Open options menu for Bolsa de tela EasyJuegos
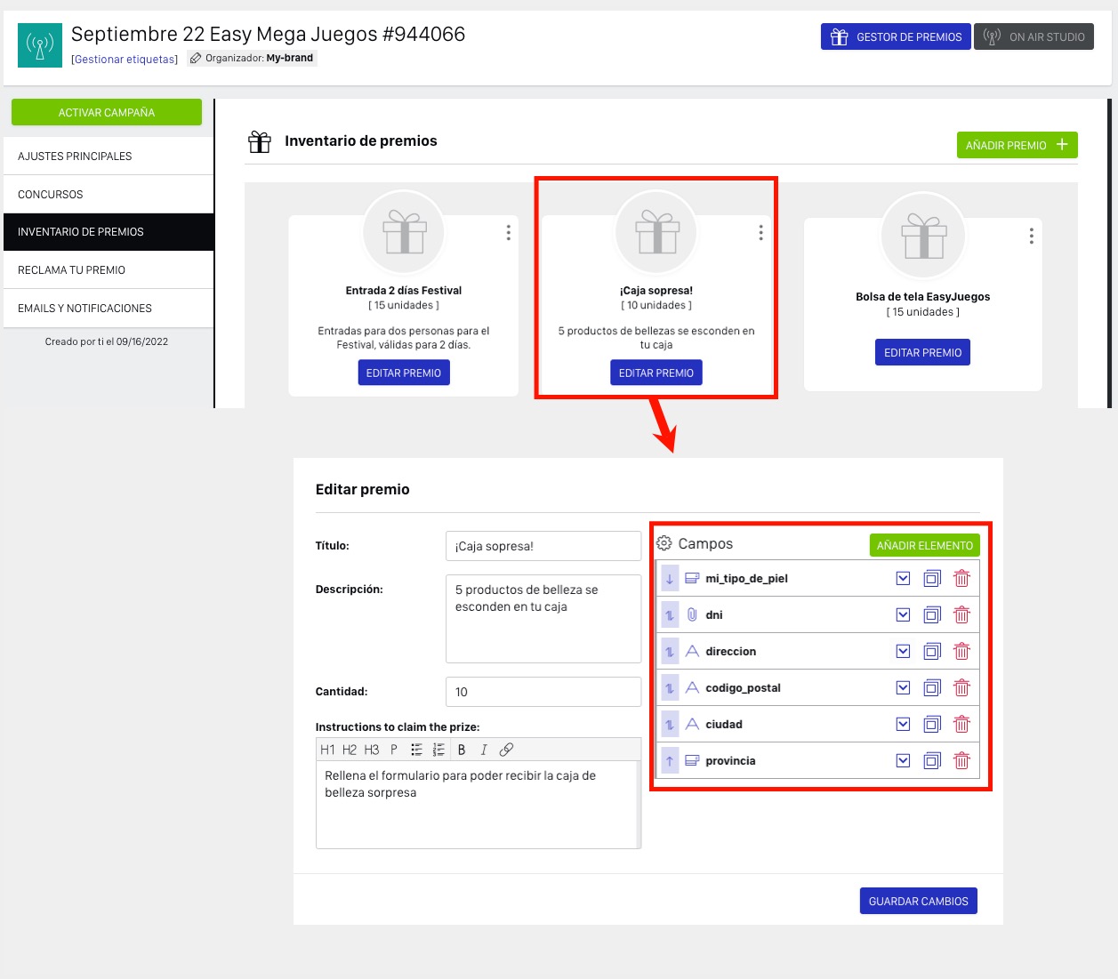 click(x=1031, y=237)
